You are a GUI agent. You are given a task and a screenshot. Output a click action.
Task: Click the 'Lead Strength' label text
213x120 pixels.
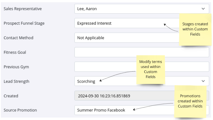pos(17,81)
